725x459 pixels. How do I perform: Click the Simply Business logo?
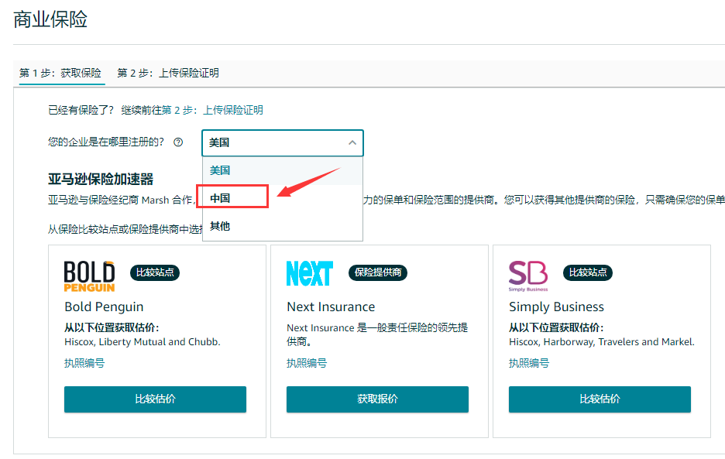528,276
